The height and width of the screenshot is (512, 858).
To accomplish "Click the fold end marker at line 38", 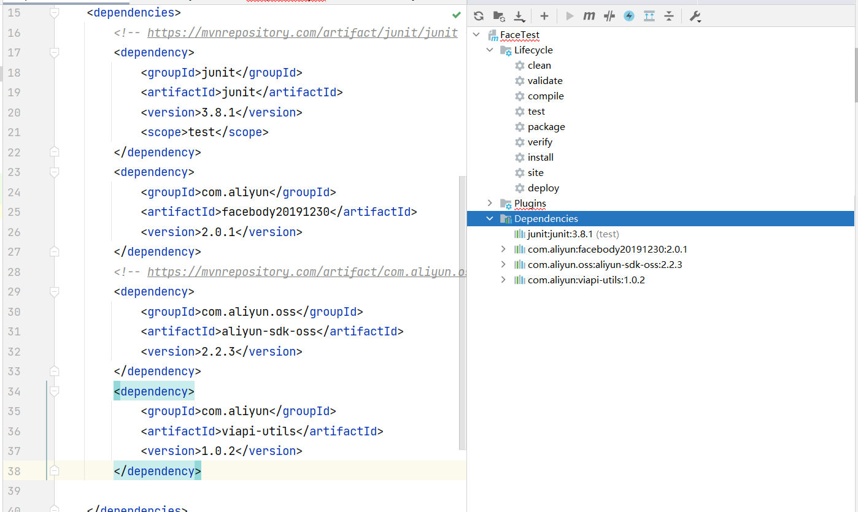I will click(55, 471).
